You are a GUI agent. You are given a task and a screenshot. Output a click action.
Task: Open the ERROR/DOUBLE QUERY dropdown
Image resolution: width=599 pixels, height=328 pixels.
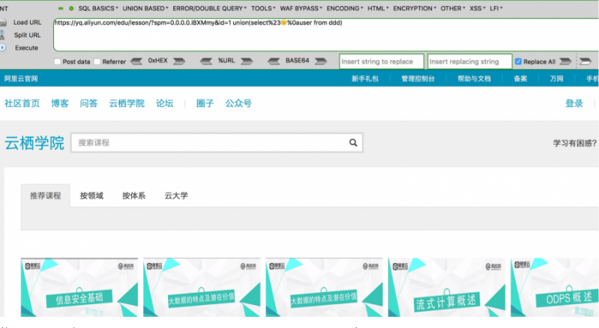[x=209, y=8]
